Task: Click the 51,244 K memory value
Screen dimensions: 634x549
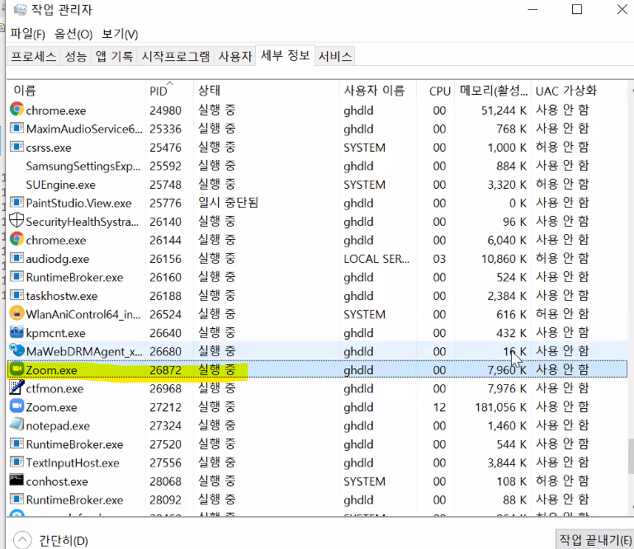Action: 504,110
